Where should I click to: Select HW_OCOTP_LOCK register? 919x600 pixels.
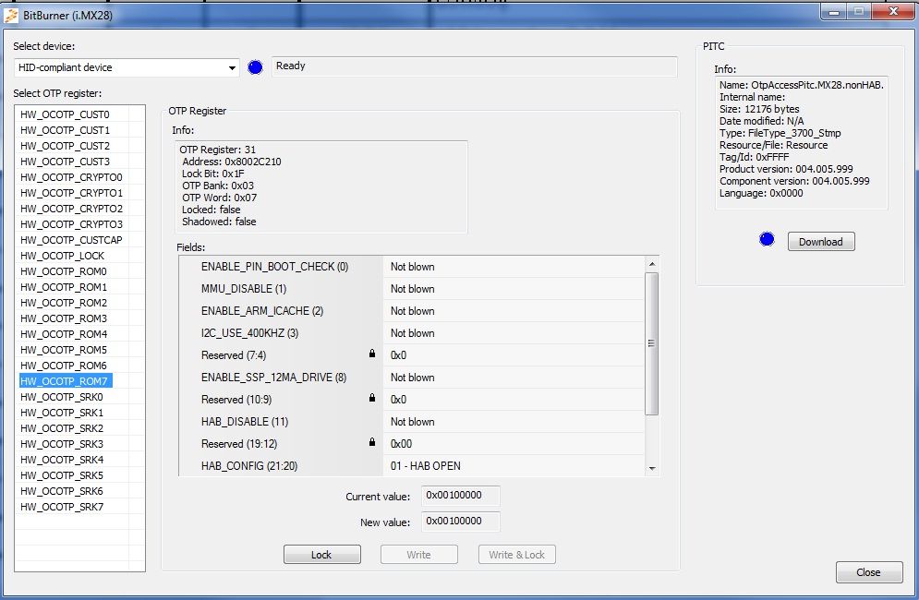pyautogui.click(x=62, y=256)
